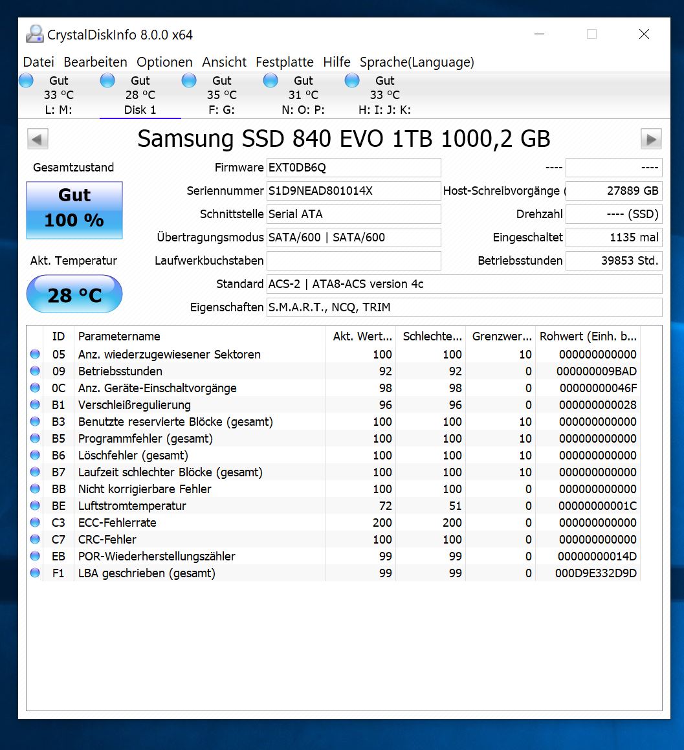This screenshot has height=750, width=684.
Task: Minimize the CrystalDiskInfo window
Action: [x=540, y=34]
